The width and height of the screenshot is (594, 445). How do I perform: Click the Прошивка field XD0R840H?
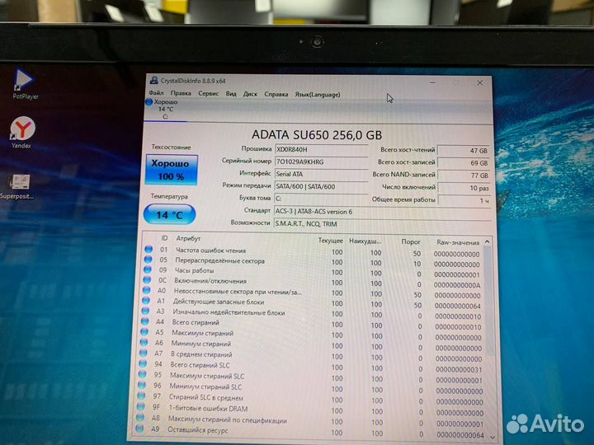click(x=321, y=149)
